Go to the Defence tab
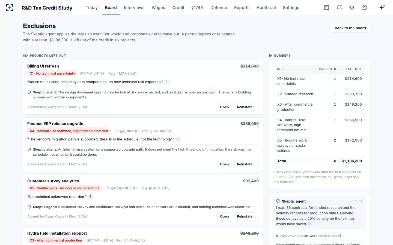Screen dimensions: 393x245 coord(219,8)
